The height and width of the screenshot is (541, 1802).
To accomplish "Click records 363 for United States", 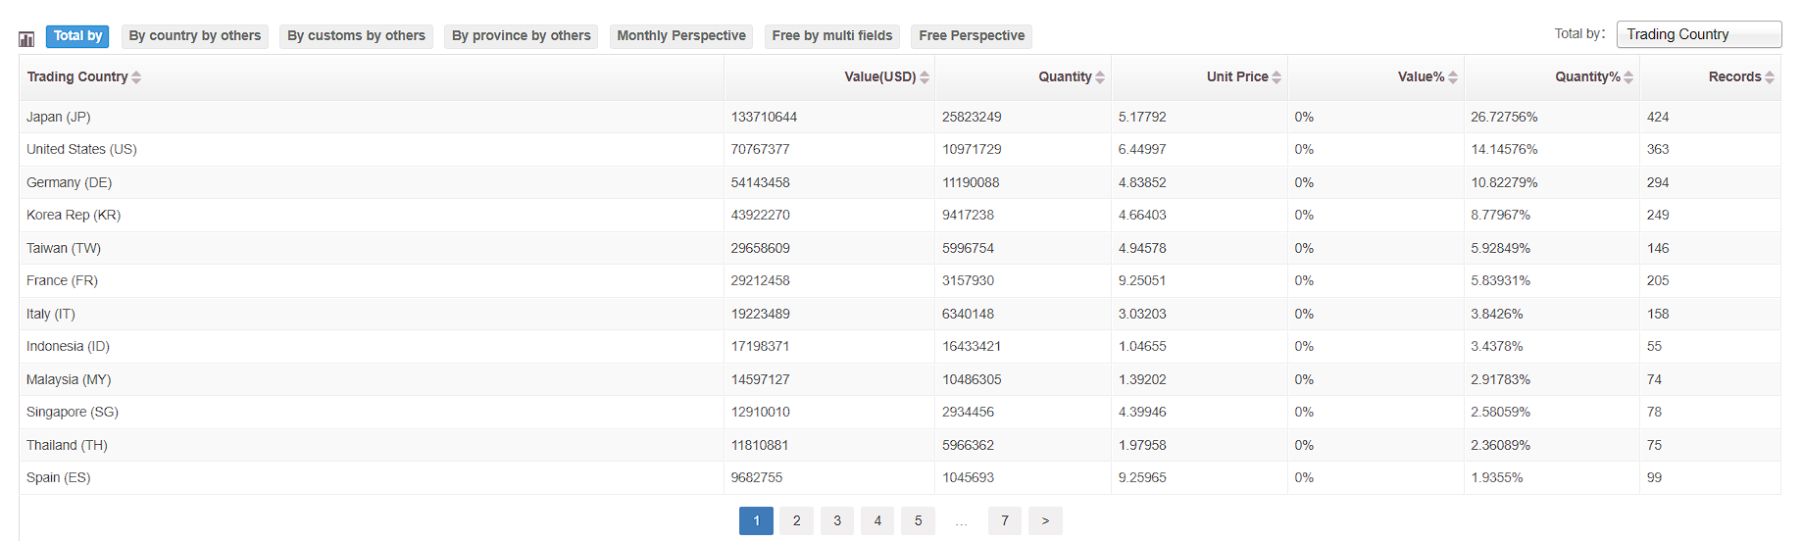I will point(1658,150).
